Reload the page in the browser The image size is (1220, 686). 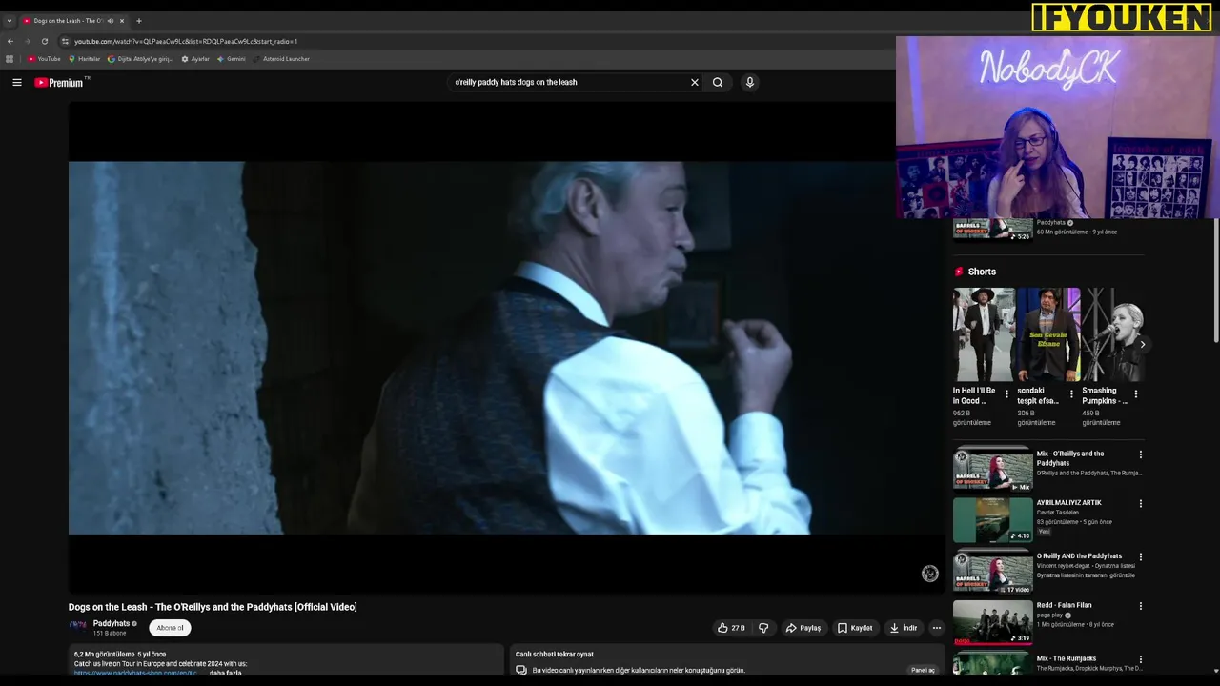[44, 41]
